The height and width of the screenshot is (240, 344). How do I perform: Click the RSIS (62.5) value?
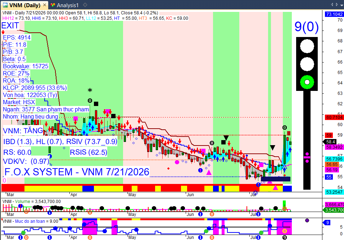click(x=89, y=152)
